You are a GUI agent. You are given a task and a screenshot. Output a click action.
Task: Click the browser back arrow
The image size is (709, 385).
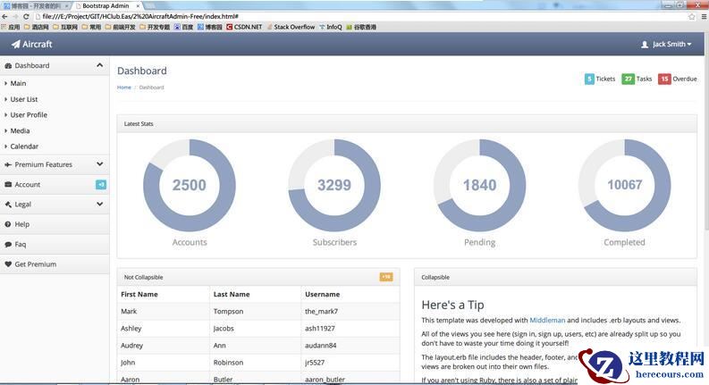point(5,17)
